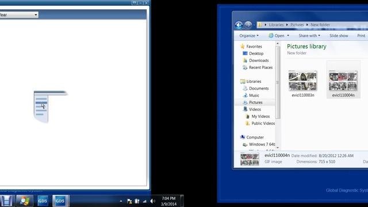Click the Favorites star icon
Viewport: 368px width, 207px height.
[x=243, y=47]
